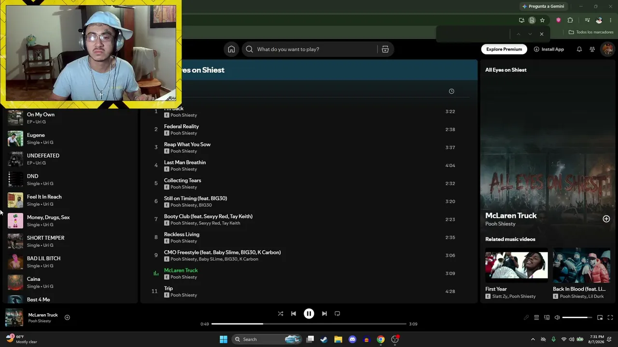Jump to next find-bar match
Screen dimensions: 618x347
click(530, 34)
